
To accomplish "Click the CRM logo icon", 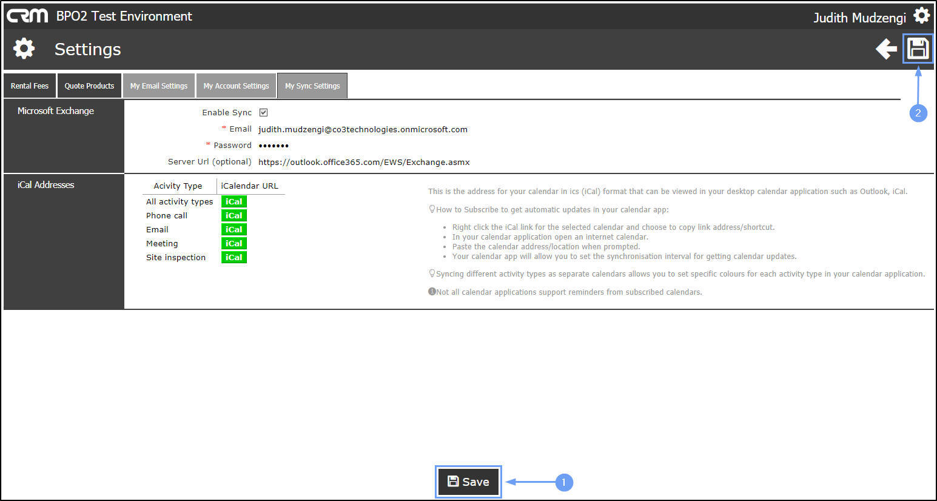I will click(x=27, y=16).
